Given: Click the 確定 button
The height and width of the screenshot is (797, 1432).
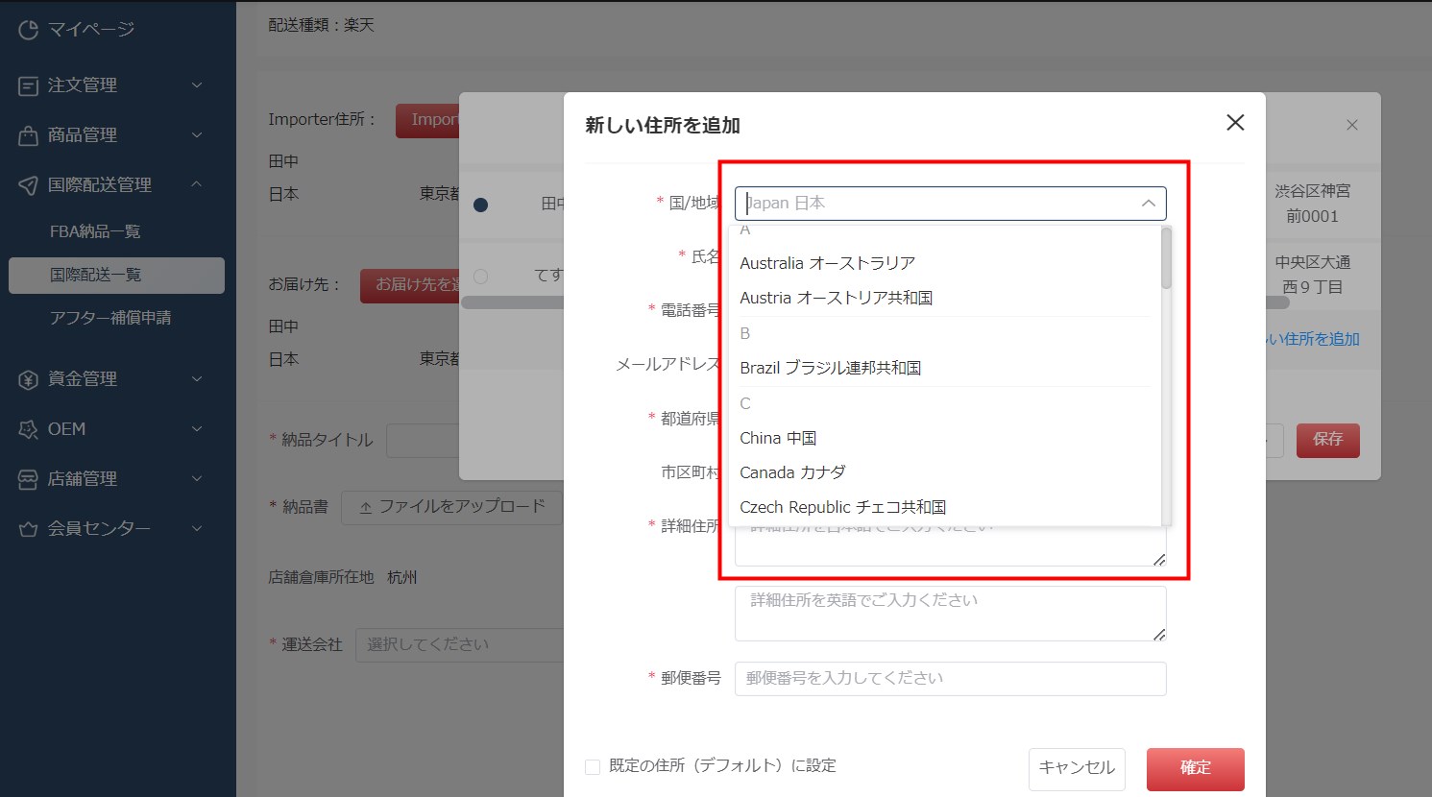Looking at the screenshot, I should [x=1196, y=768].
